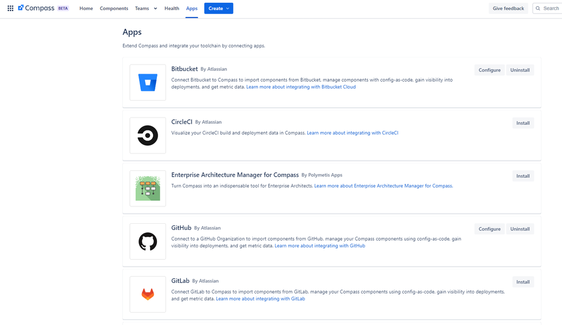Click the magnifier icon in the search box
Viewport: 562px width, 325px height.
[537, 8]
